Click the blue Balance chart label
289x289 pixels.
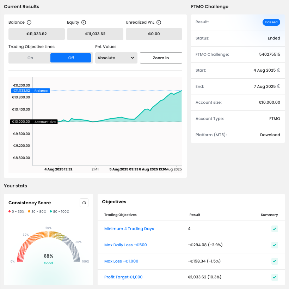pyautogui.click(x=41, y=91)
